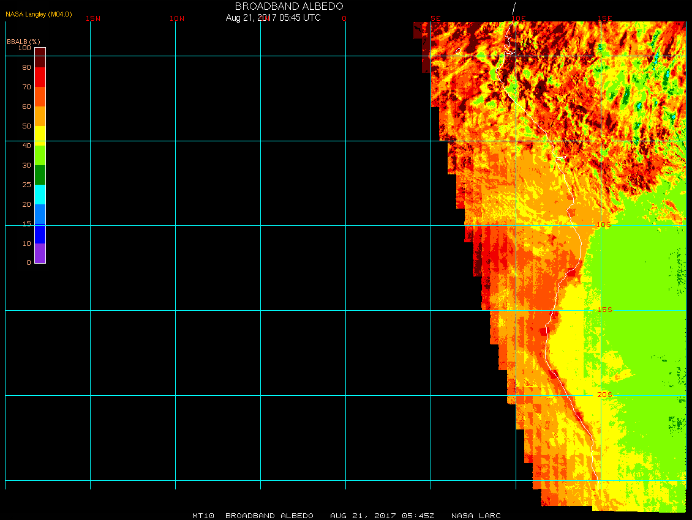Select the light blue 15–20 legend swatch

40,214
